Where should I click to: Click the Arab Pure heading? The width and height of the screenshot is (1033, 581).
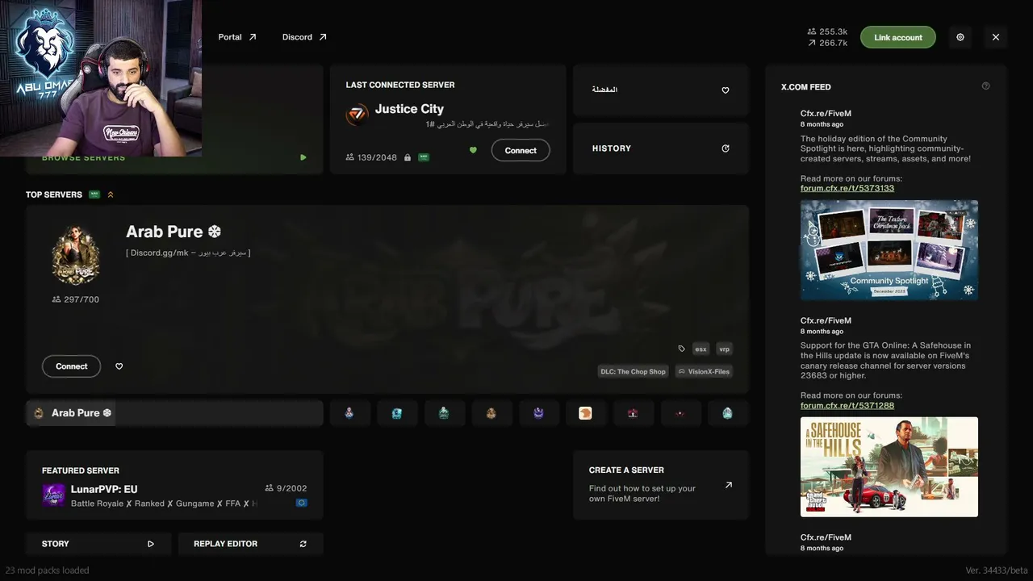[174, 232]
